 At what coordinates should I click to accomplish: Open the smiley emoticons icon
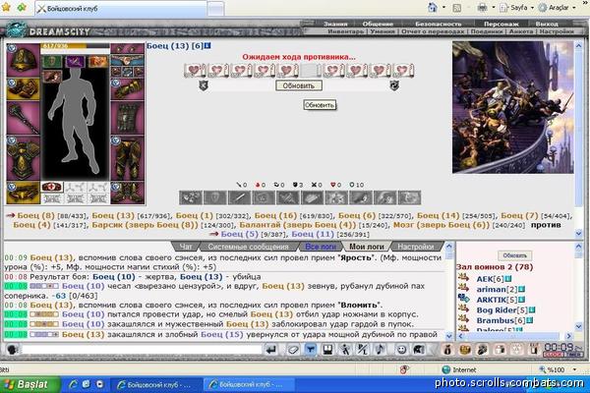[401, 350]
